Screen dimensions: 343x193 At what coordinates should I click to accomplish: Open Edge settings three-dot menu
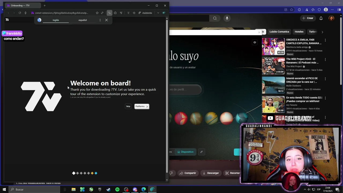point(333,10)
